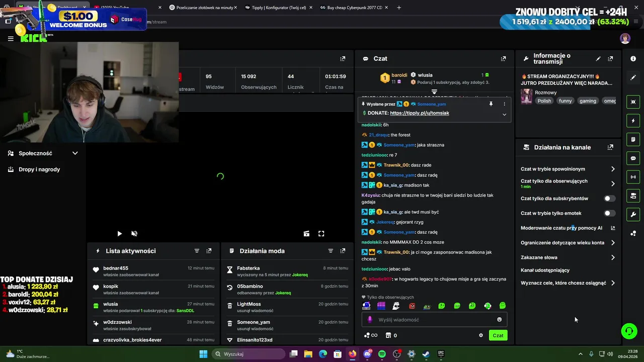Click the purple microphone icon in chat input

point(370,319)
